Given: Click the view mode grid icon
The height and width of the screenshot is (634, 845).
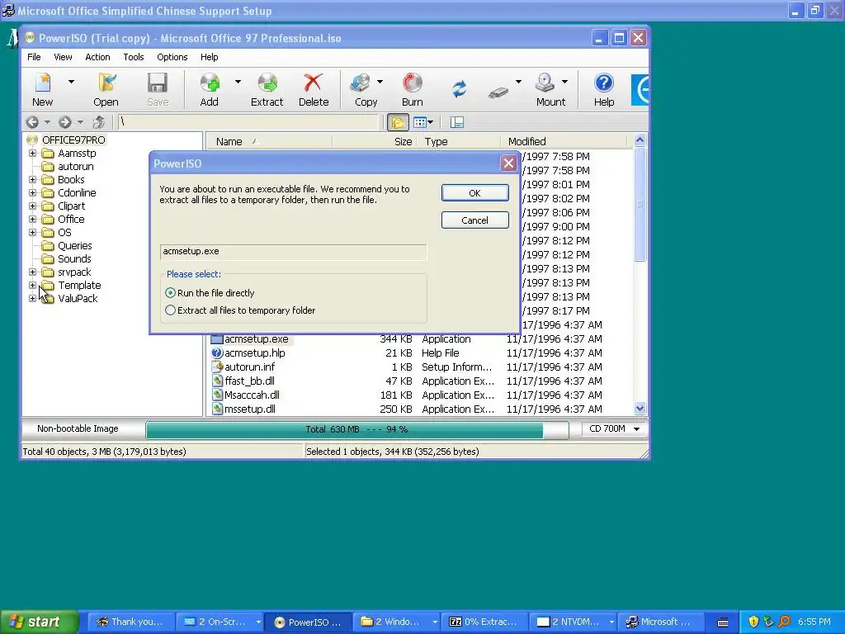Looking at the screenshot, I should [x=420, y=122].
